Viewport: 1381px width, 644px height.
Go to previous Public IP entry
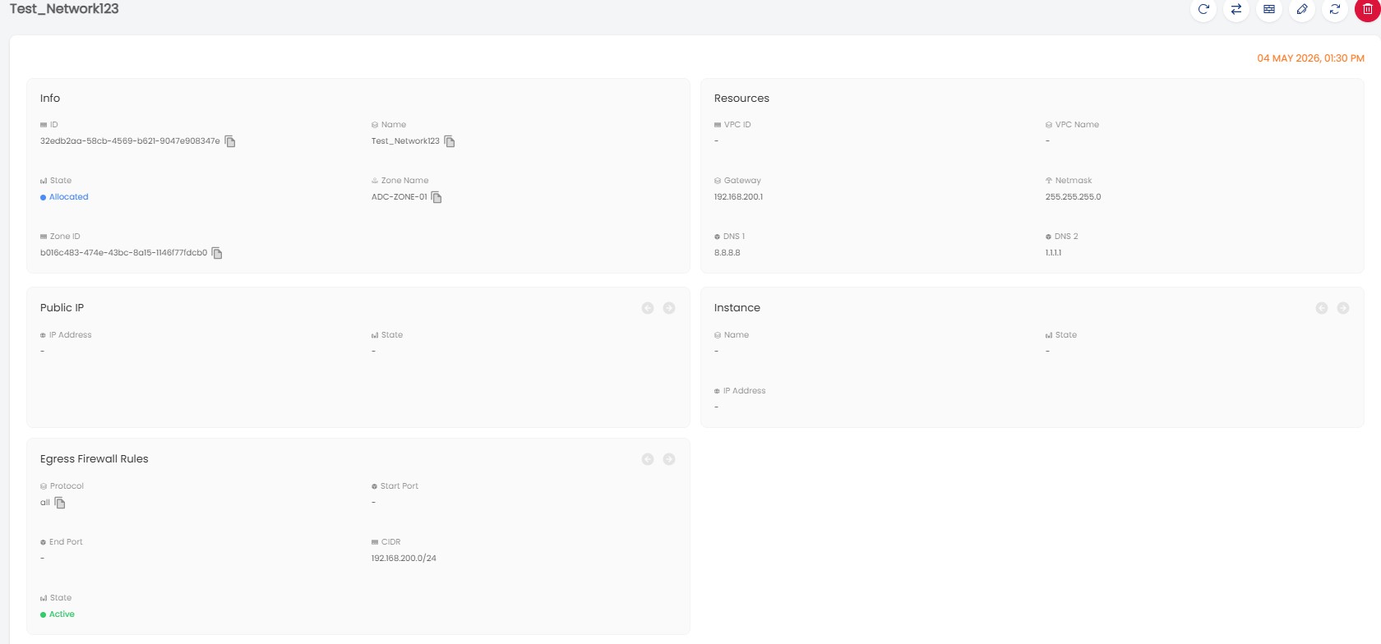(648, 308)
